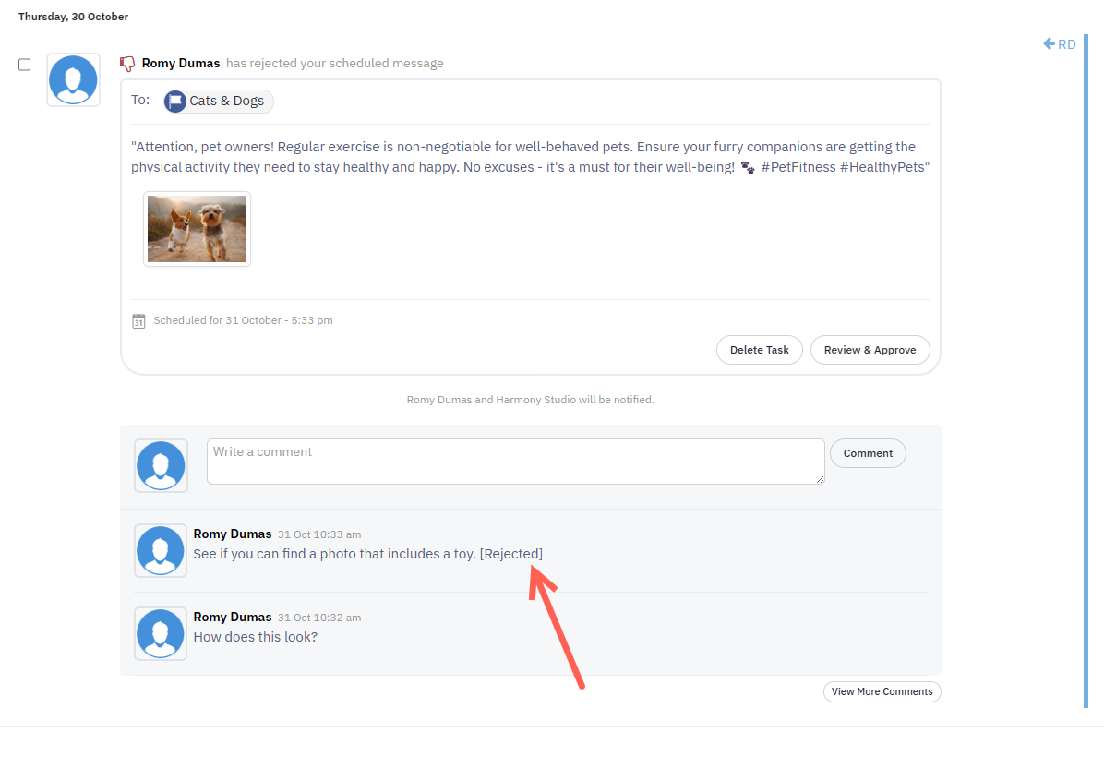Click the Review & Approve button
Viewport: 1104px width, 768px height.
[x=870, y=350]
